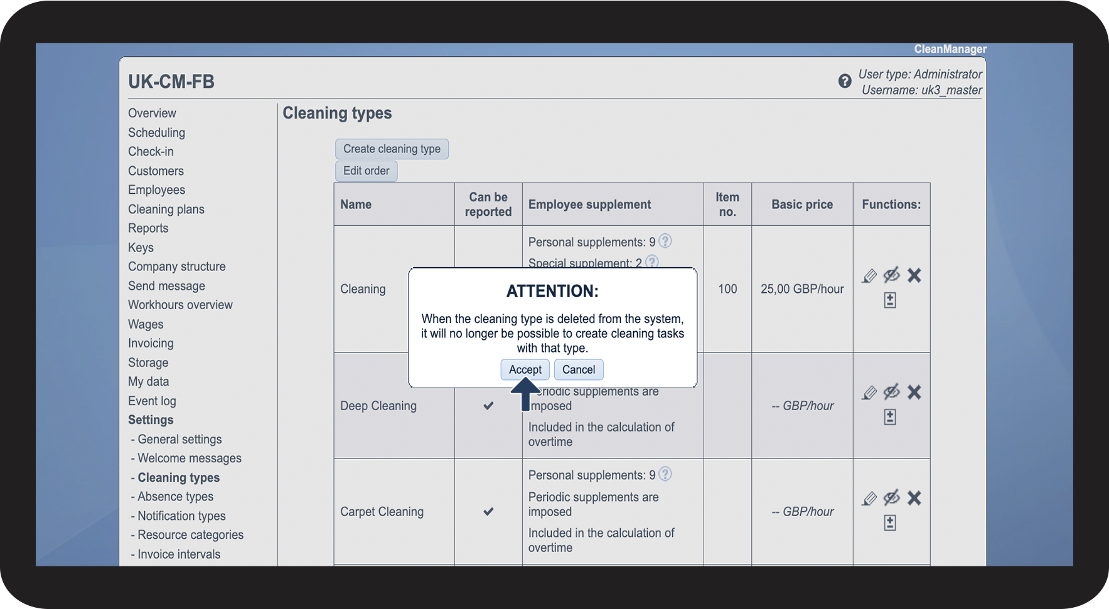Click the Create cleaning type button

point(392,149)
